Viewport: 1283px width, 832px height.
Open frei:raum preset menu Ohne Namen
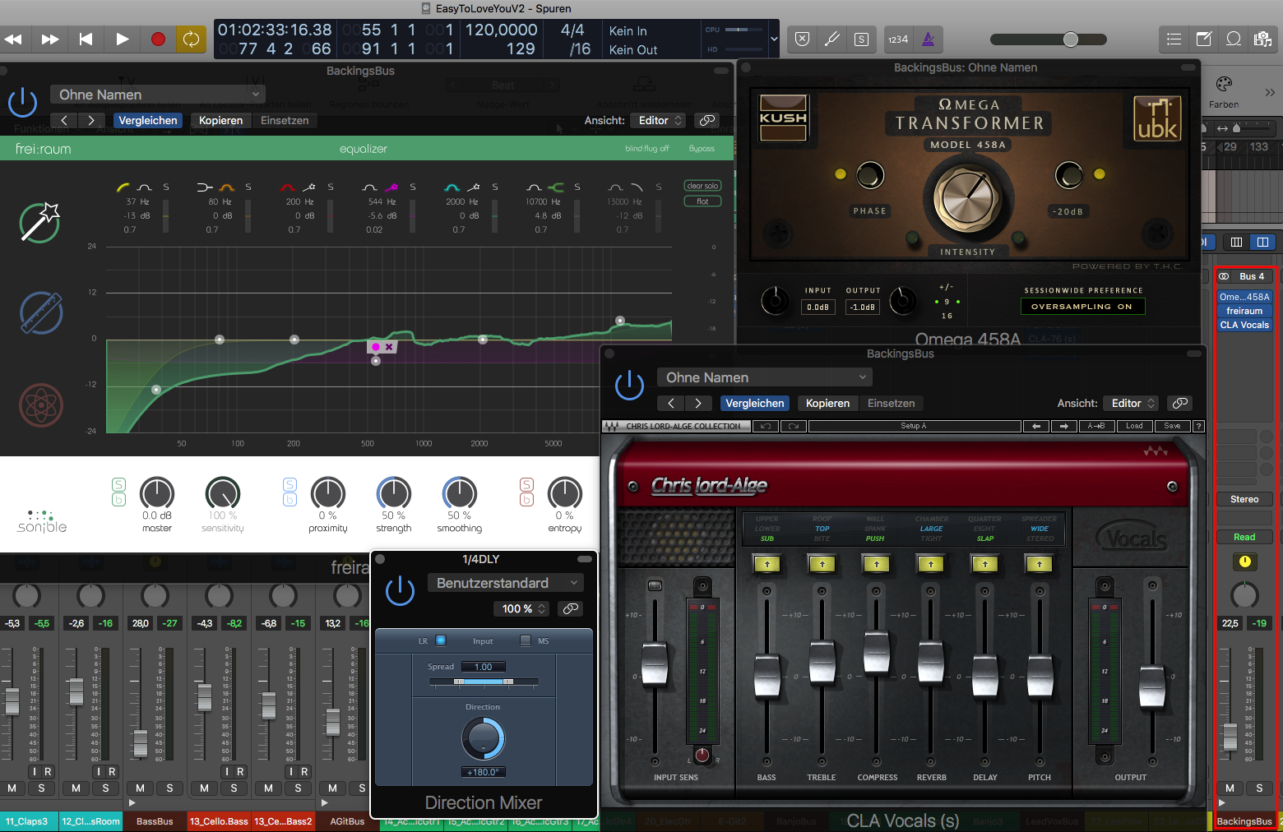[158, 95]
